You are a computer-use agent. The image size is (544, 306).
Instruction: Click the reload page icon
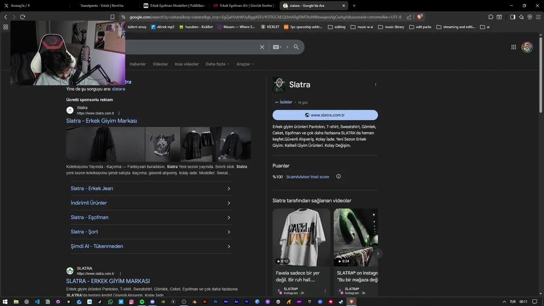pyautogui.click(x=23, y=17)
